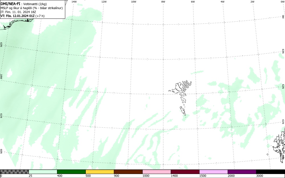Select the pink 1000-1400 legend swatch
This screenshot has width=285, height=178.
pyautogui.click(x=157, y=172)
